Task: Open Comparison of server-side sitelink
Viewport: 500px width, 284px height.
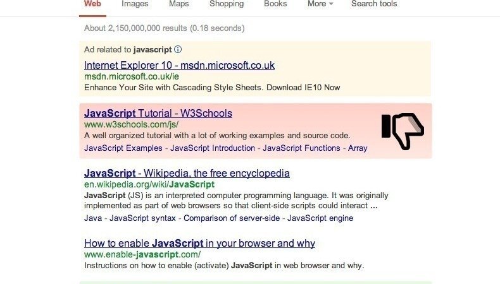Action: (232, 218)
